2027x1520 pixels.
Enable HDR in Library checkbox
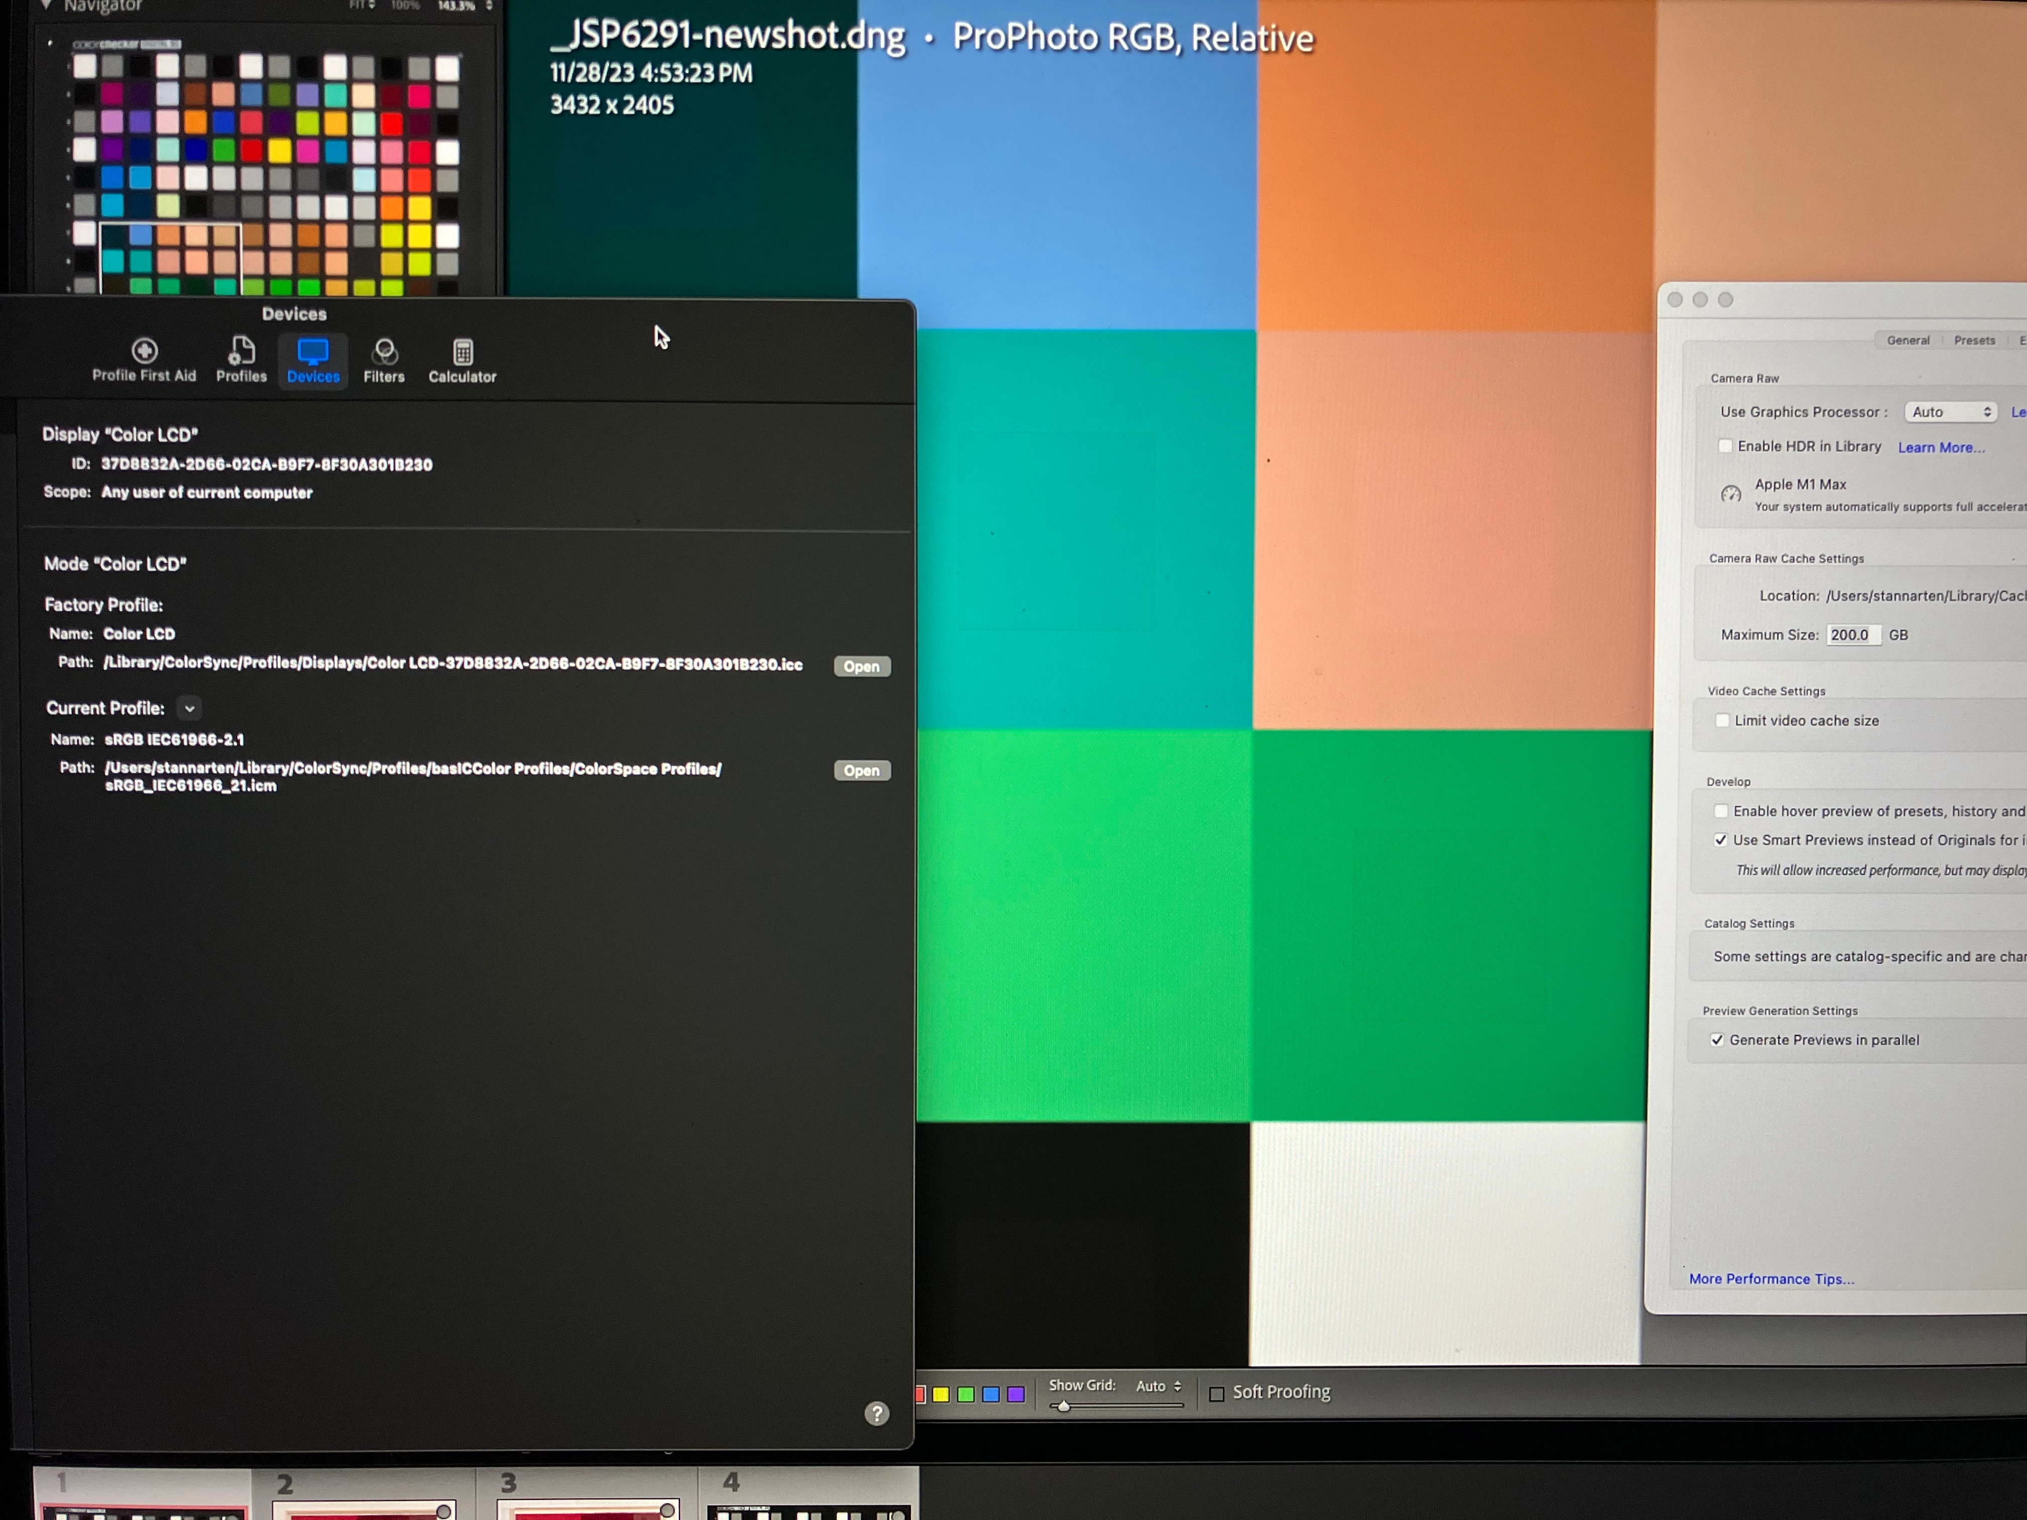1725,446
